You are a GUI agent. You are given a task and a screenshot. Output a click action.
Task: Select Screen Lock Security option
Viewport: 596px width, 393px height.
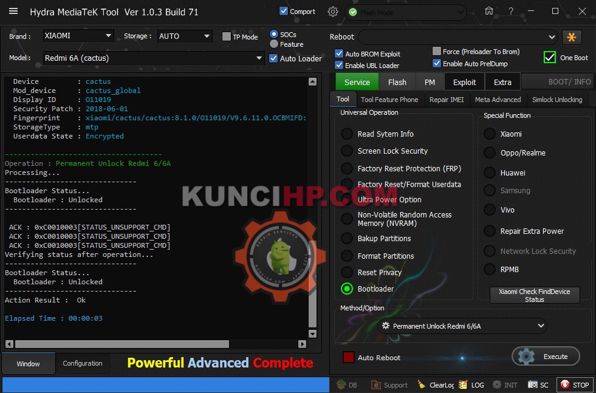tap(347, 151)
